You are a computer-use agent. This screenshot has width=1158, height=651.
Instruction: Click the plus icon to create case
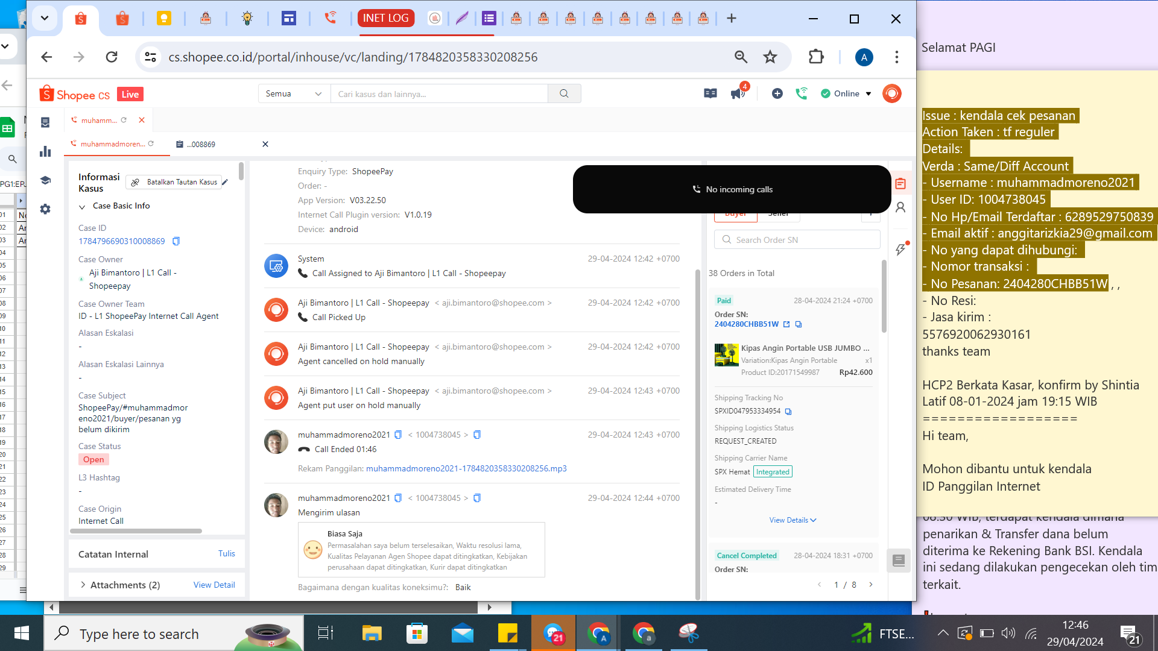click(777, 93)
